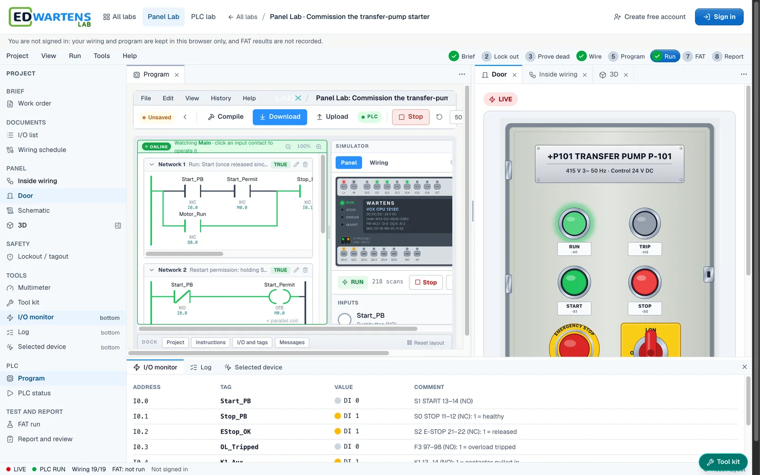Switch to the Selected device bottom tab
Viewport: 760px width, 475px height.
point(253,367)
